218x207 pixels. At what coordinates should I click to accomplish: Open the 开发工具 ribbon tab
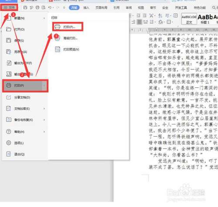[x=181, y=8]
